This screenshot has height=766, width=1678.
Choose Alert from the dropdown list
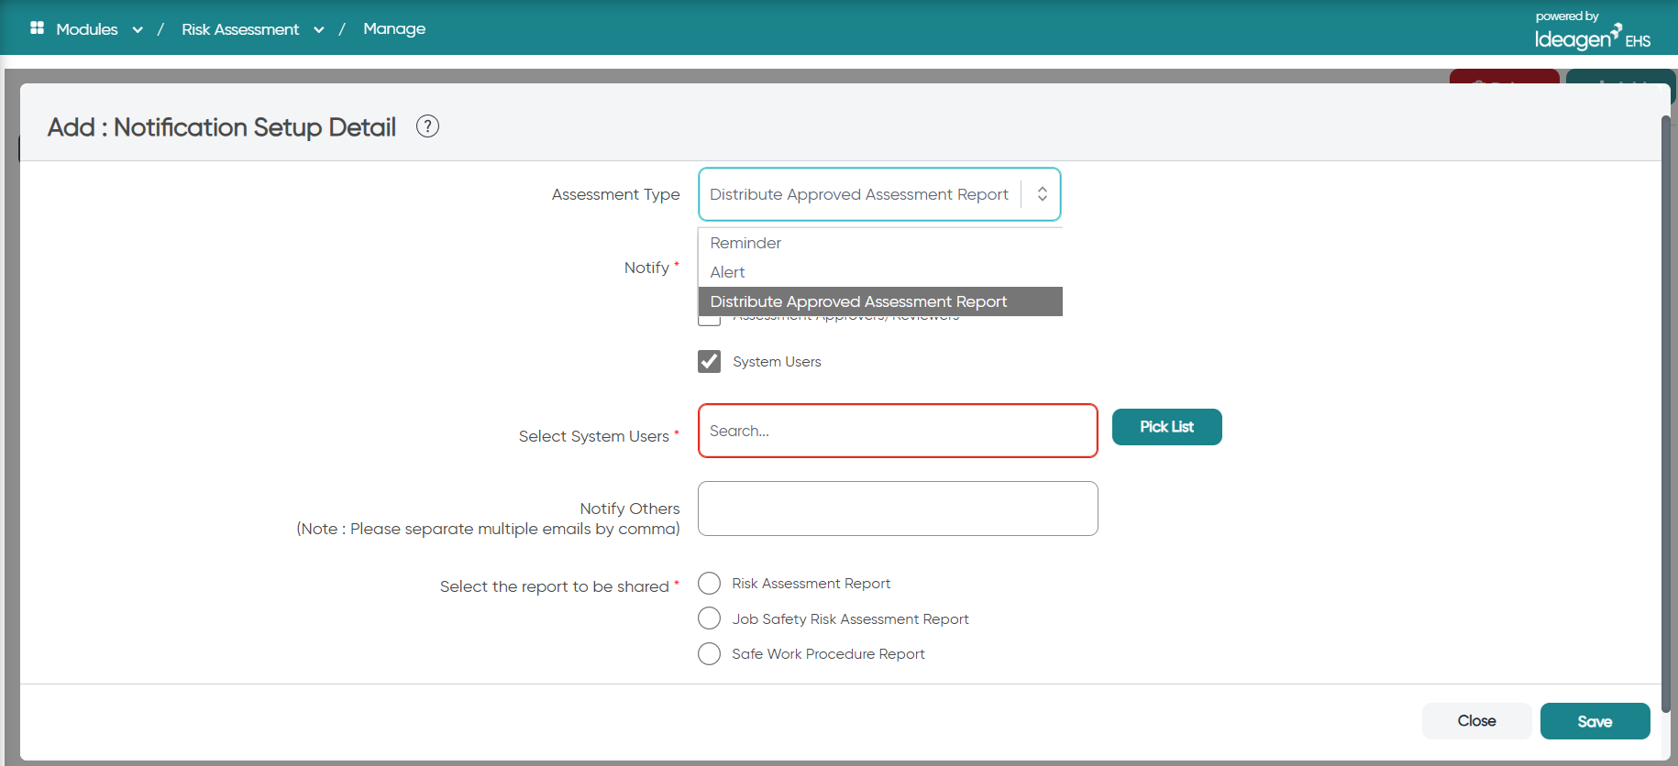pos(880,272)
